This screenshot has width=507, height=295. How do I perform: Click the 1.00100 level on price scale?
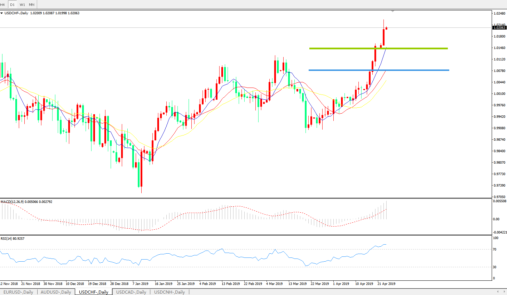pos(499,94)
